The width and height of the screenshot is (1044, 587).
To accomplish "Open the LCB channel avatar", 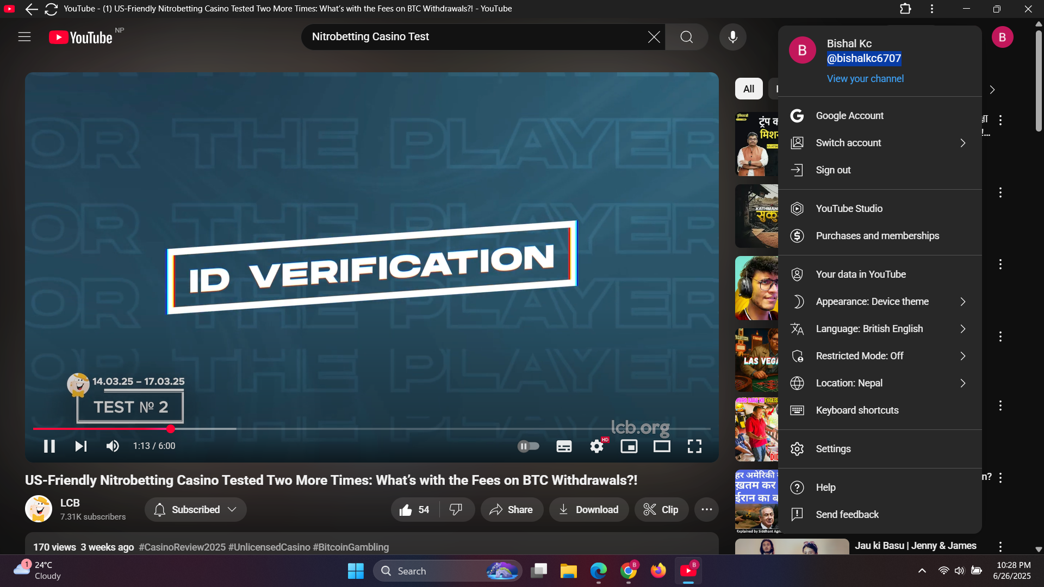I will (39, 509).
